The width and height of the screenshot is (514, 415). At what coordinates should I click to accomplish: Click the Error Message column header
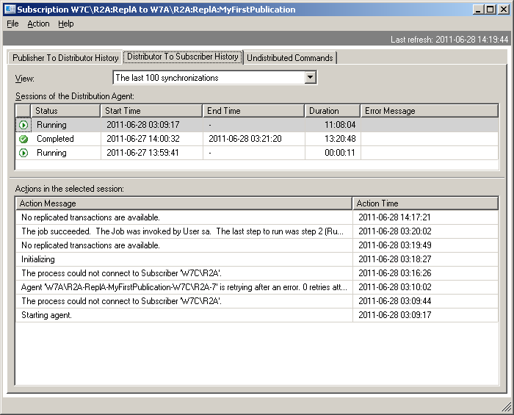tap(430, 111)
